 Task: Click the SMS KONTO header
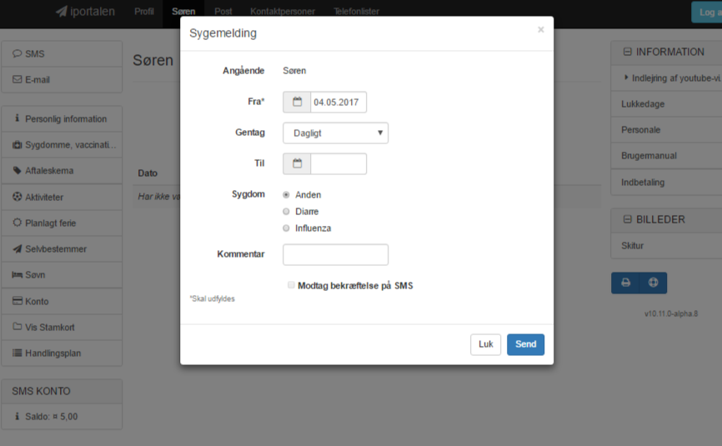(x=62, y=391)
